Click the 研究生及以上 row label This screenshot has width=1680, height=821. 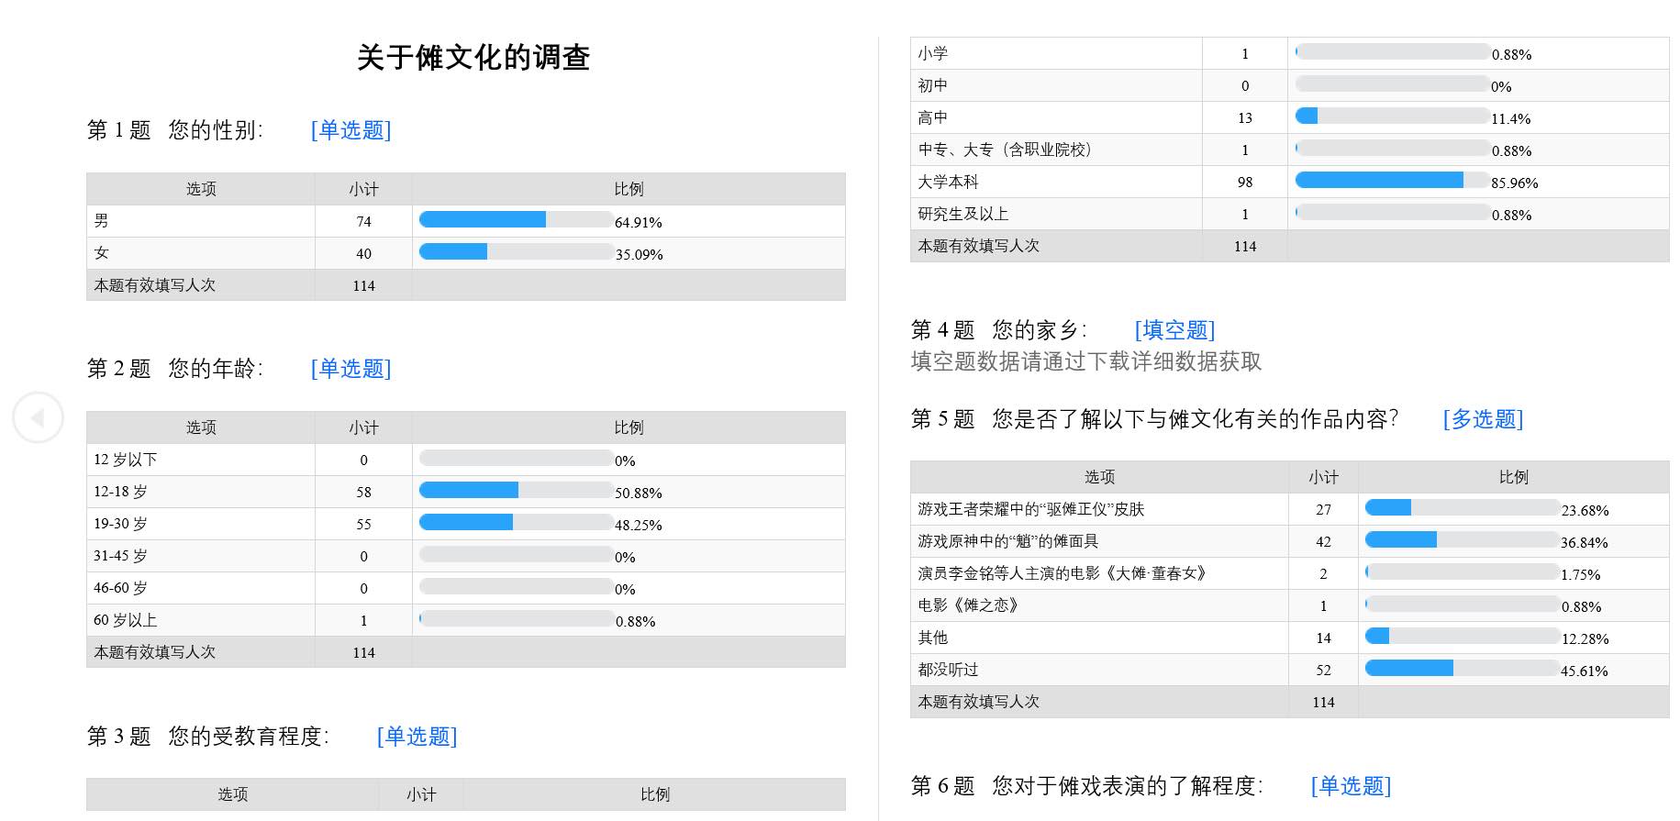click(963, 214)
